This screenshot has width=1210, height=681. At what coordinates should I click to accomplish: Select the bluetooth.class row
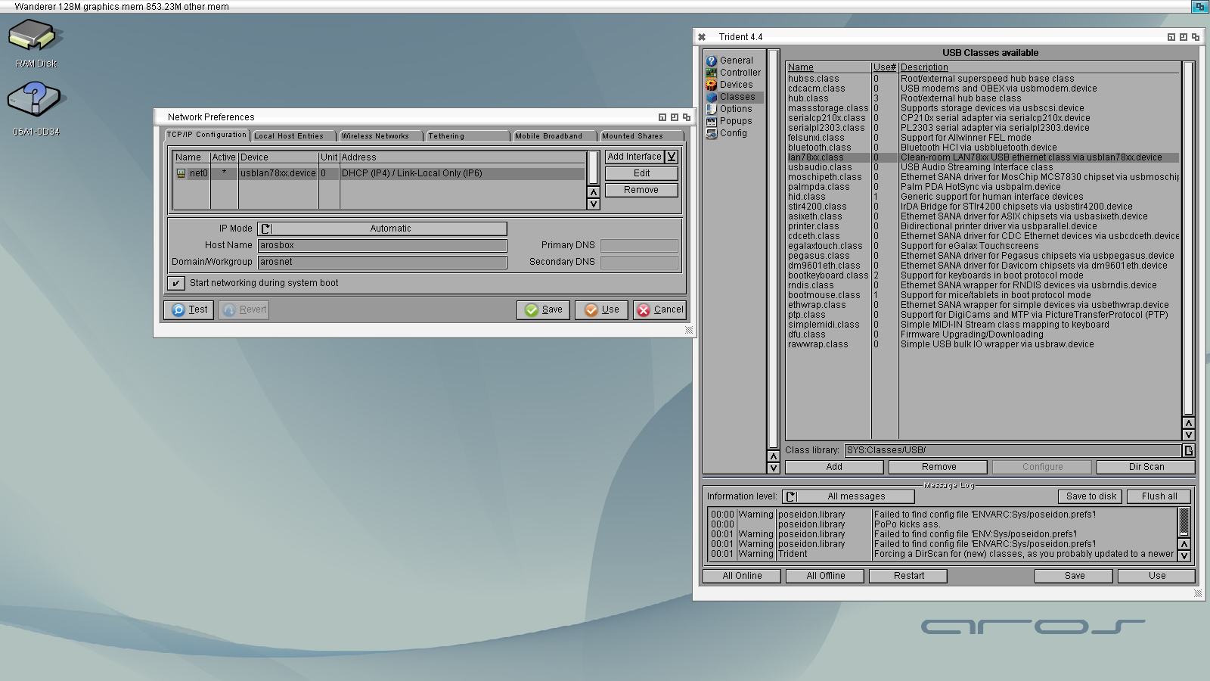click(x=982, y=148)
